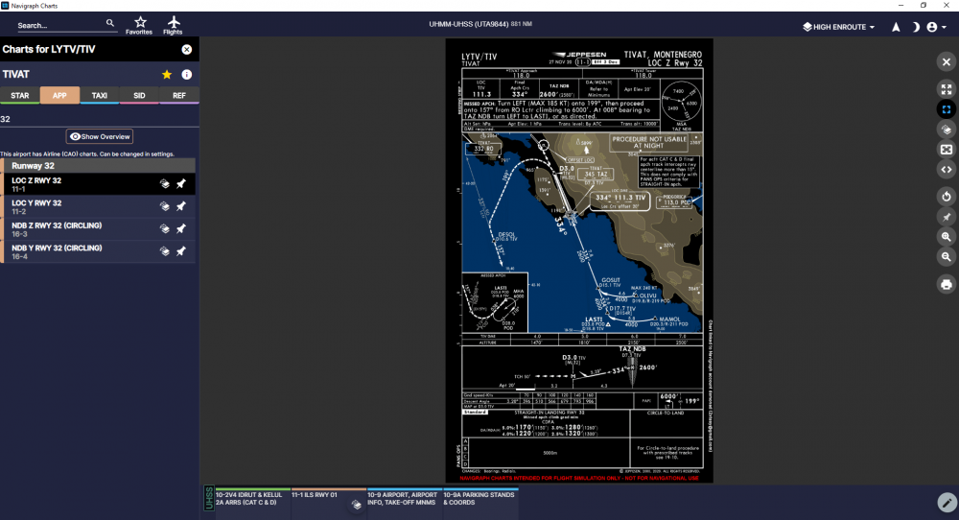The width and height of the screenshot is (959, 520).
Task: Click the north-up arrow icon
Action: 896,27
